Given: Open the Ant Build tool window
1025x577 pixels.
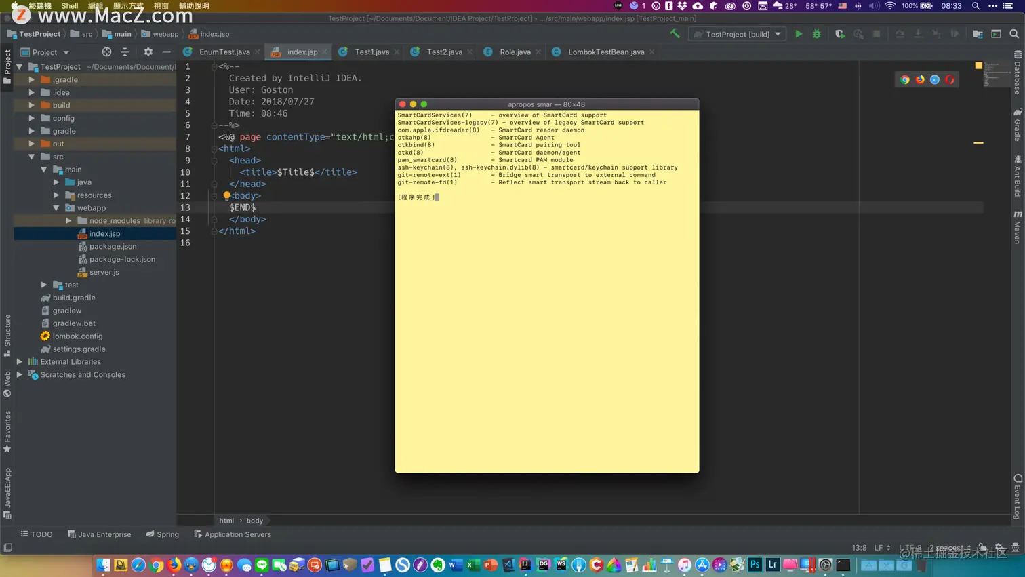Looking at the screenshot, I should coord(1018,176).
